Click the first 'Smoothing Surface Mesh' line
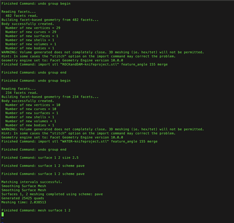Viewport: 234px width, 223px height. (x=24, y=186)
